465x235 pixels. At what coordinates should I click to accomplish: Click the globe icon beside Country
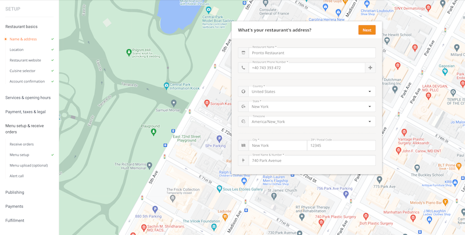[244, 92]
